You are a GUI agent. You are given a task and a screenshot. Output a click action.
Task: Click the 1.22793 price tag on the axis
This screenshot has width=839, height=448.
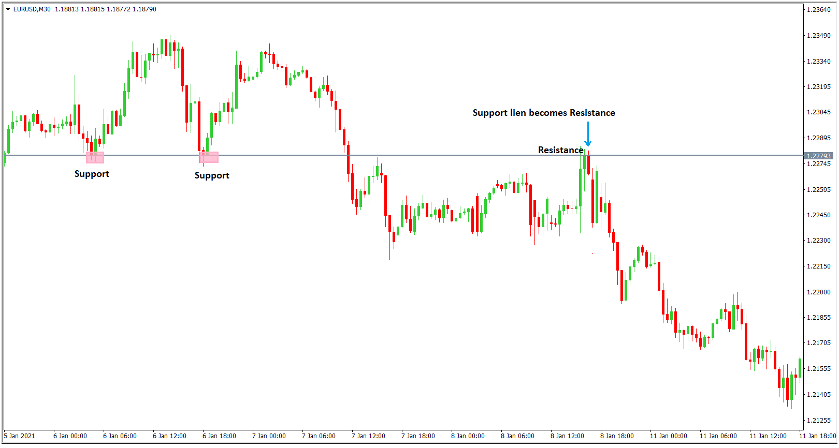[x=819, y=156]
